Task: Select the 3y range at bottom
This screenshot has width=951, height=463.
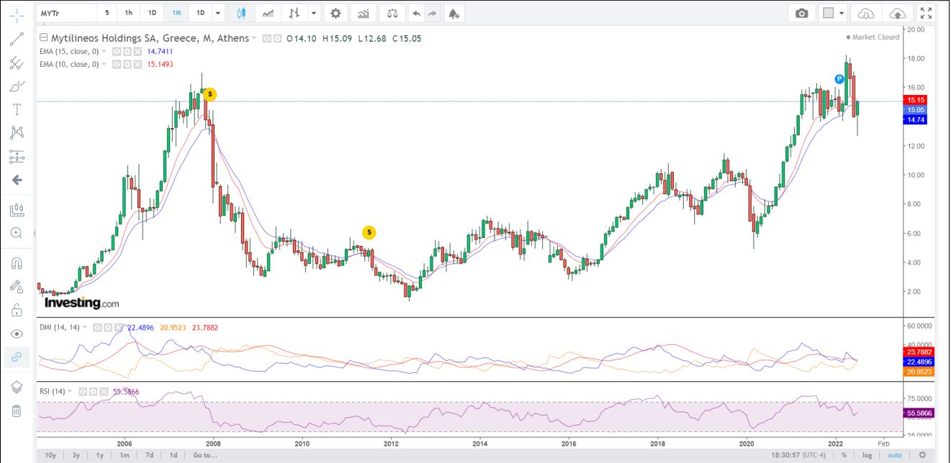Action: pyautogui.click(x=75, y=455)
